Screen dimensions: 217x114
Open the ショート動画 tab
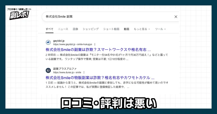111,29
